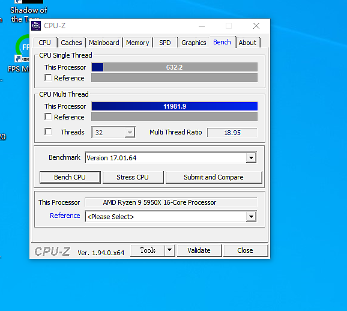Screen dimensions: 347x311
Task: Enable the Single Thread Reference checkbox
Action: (48, 77)
